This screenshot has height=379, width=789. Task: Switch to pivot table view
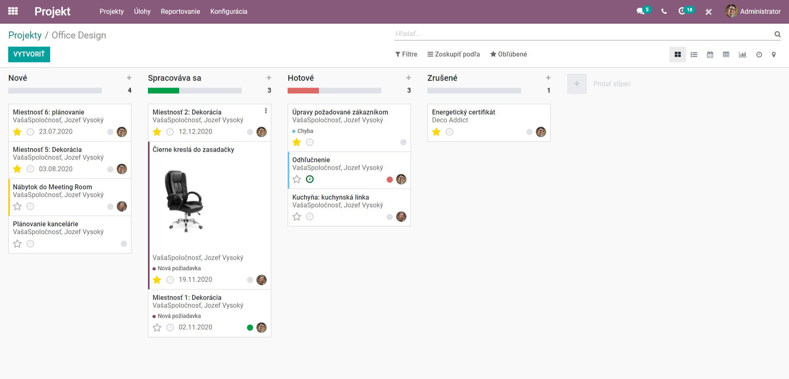(726, 54)
